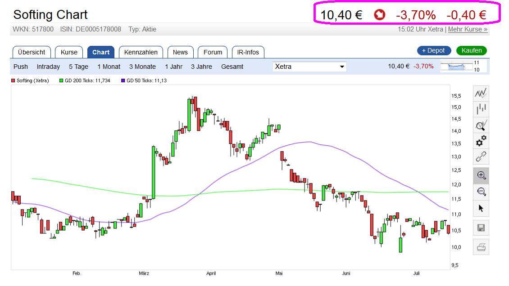This screenshot has height=286, width=509.
Task: Click the ISIN: DE0005178008 text
Action: [x=91, y=29]
